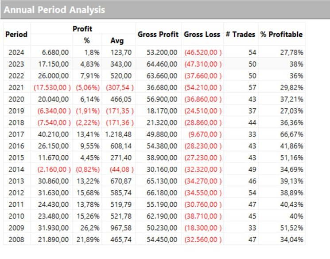This screenshot has height=259, width=330.
Task: Select the 2024 period row label
Action: click(17, 52)
